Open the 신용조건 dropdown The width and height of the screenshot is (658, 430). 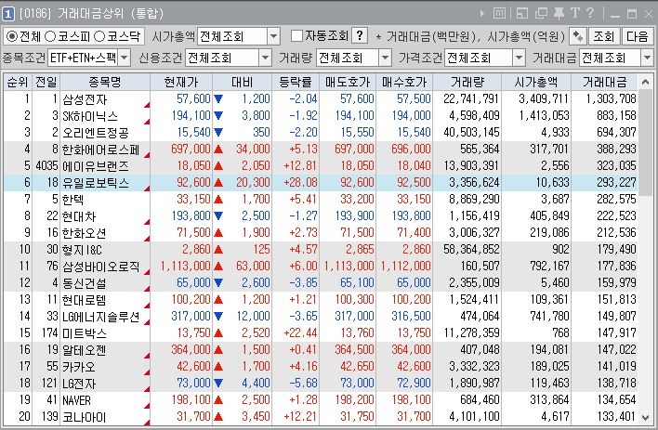265,58
